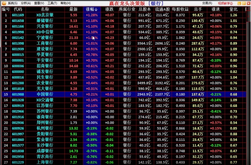Viewport: 251px width, 165px height.
Task: Sort by 涨幅 column header
Action: [x=92, y=9]
